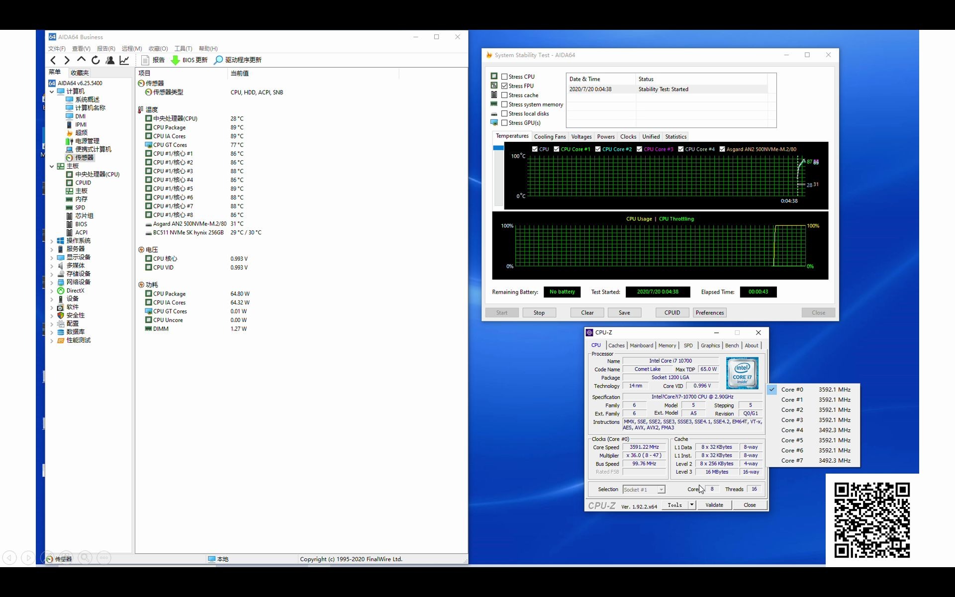The image size is (955, 597).
Task: Open 报告 report tool in toolbar
Action: (x=153, y=60)
